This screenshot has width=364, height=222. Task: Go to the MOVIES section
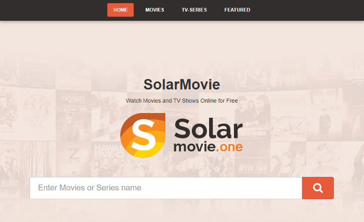pos(154,10)
